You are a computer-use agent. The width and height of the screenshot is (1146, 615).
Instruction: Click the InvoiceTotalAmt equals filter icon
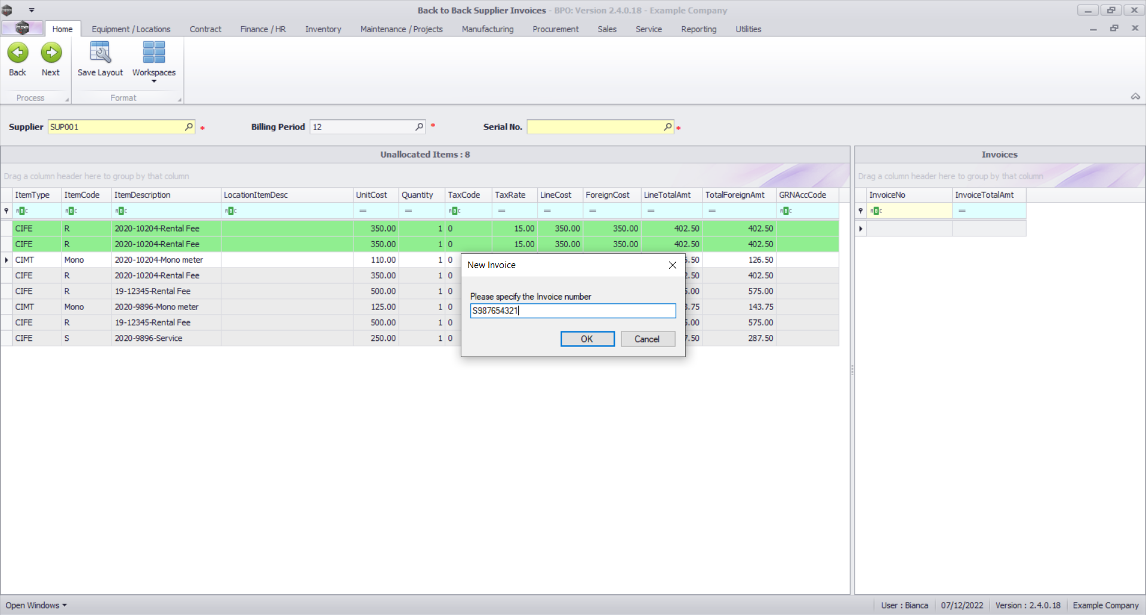[962, 211]
